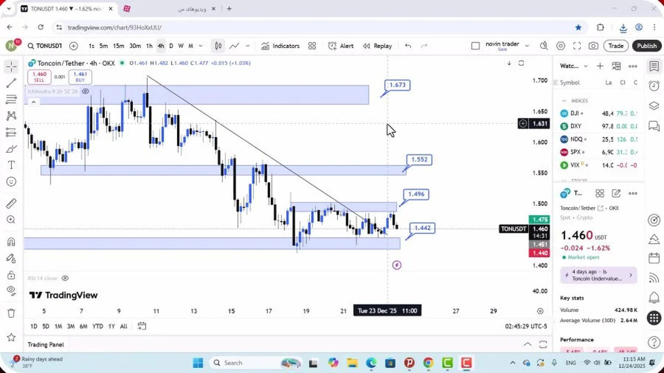The height and width of the screenshot is (373, 664).
Task: Take a chart snapshot with camera icon
Action: [x=593, y=46]
